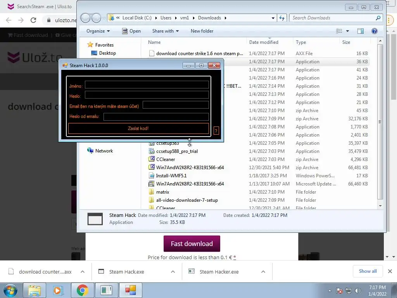The width and height of the screenshot is (397, 298).
Task: Click the browser forward arrow
Action: pos(21,20)
